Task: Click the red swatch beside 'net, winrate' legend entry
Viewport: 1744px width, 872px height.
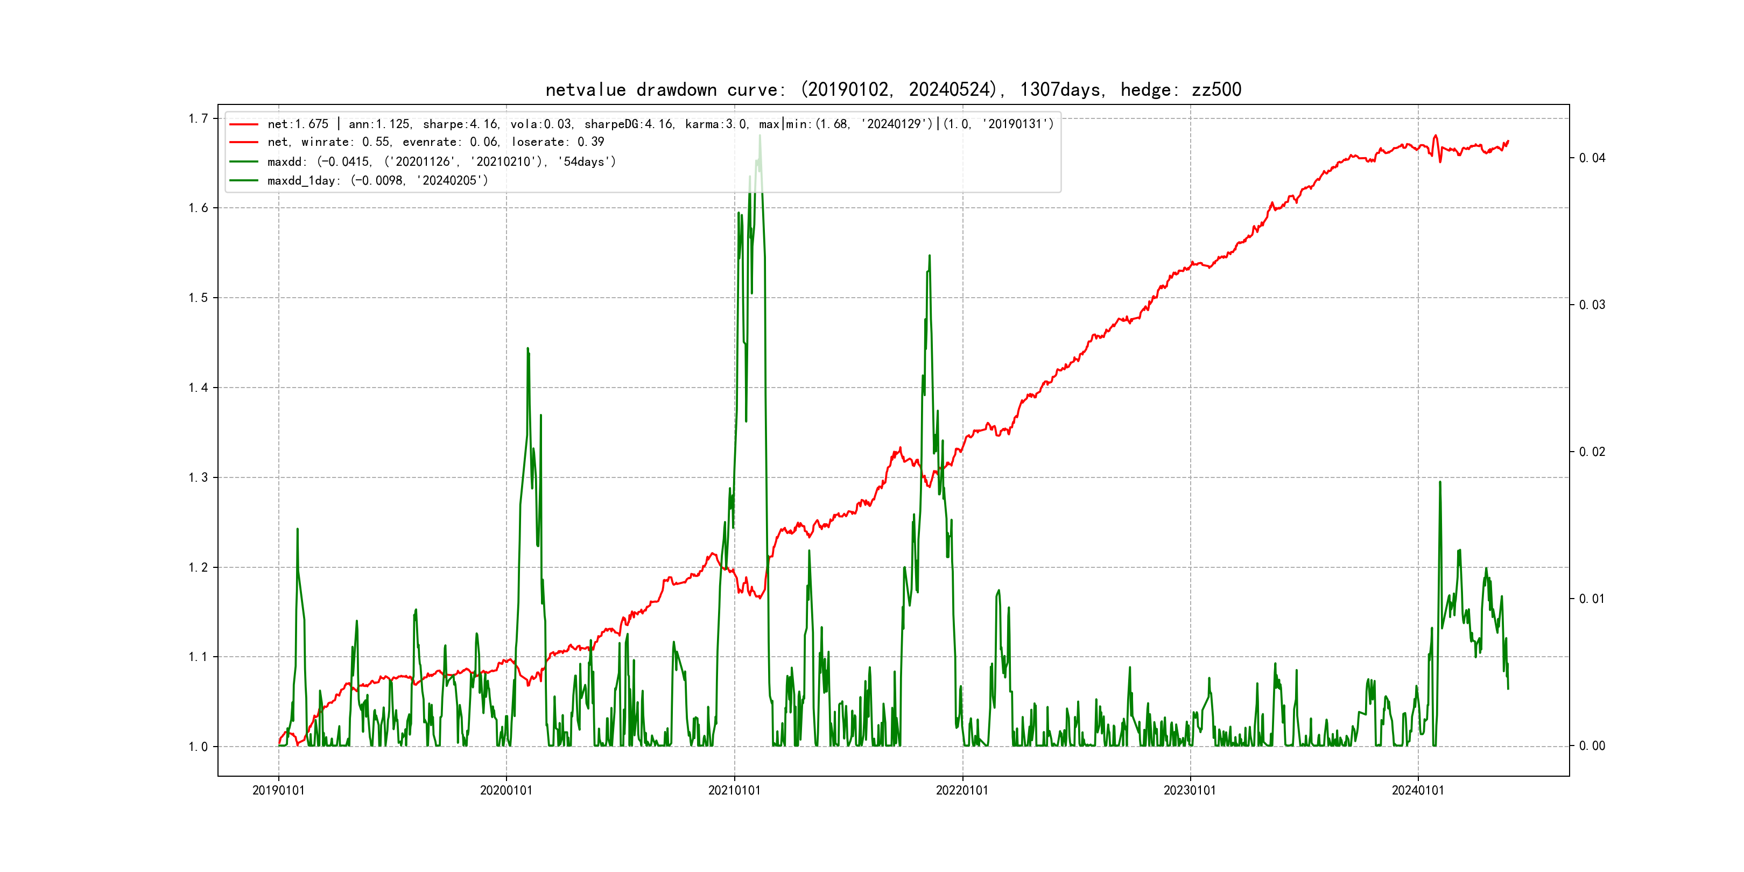Action: [x=244, y=142]
